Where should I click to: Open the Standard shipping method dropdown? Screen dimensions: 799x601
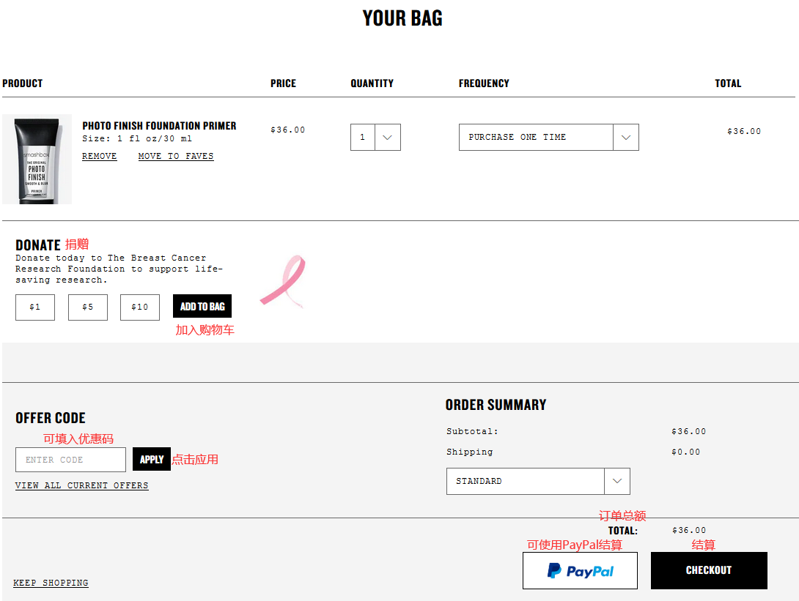coord(616,481)
